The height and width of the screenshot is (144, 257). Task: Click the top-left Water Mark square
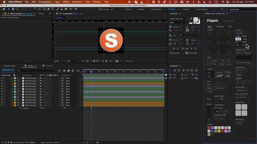(x=238, y=107)
